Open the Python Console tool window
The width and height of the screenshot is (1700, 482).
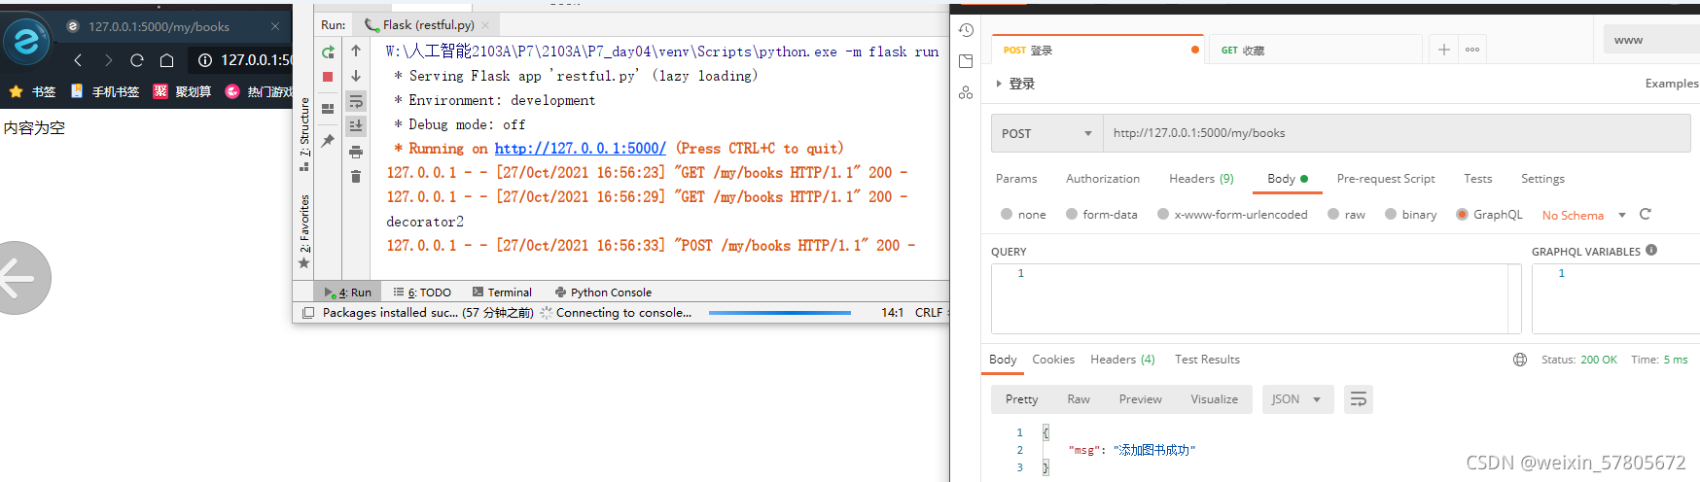[603, 293]
